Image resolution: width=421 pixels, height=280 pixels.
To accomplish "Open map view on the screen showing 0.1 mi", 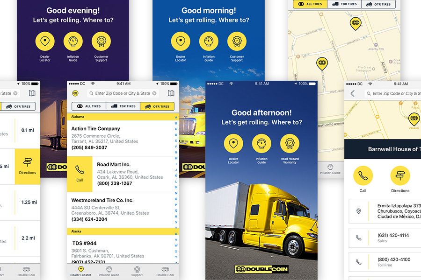I will coord(32,93).
